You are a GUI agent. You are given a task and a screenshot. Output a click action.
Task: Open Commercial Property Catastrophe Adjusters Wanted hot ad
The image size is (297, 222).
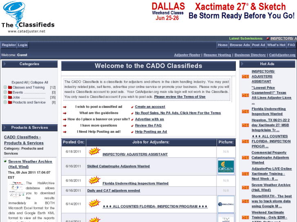(x=270, y=158)
